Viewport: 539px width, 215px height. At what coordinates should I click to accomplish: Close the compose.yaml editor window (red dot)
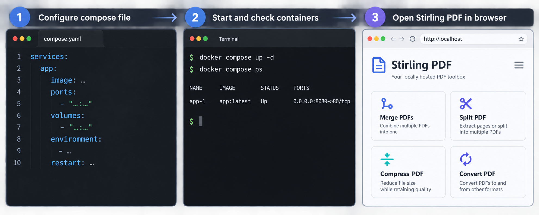[x=15, y=39]
